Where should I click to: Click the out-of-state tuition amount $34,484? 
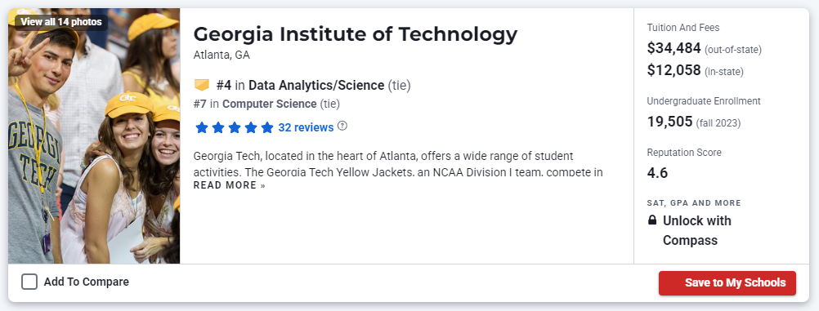click(674, 48)
